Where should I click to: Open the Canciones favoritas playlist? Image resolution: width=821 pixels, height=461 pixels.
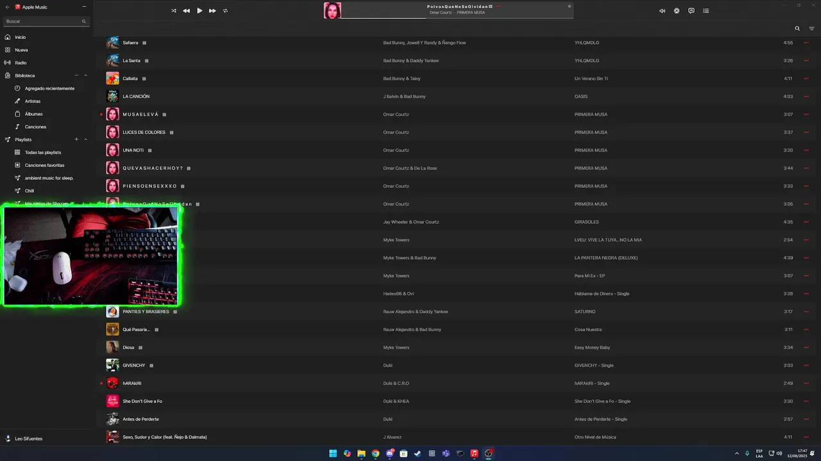tap(44, 165)
